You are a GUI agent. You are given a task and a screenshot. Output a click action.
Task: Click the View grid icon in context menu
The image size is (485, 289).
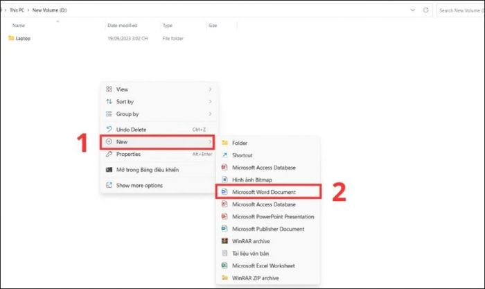point(109,89)
